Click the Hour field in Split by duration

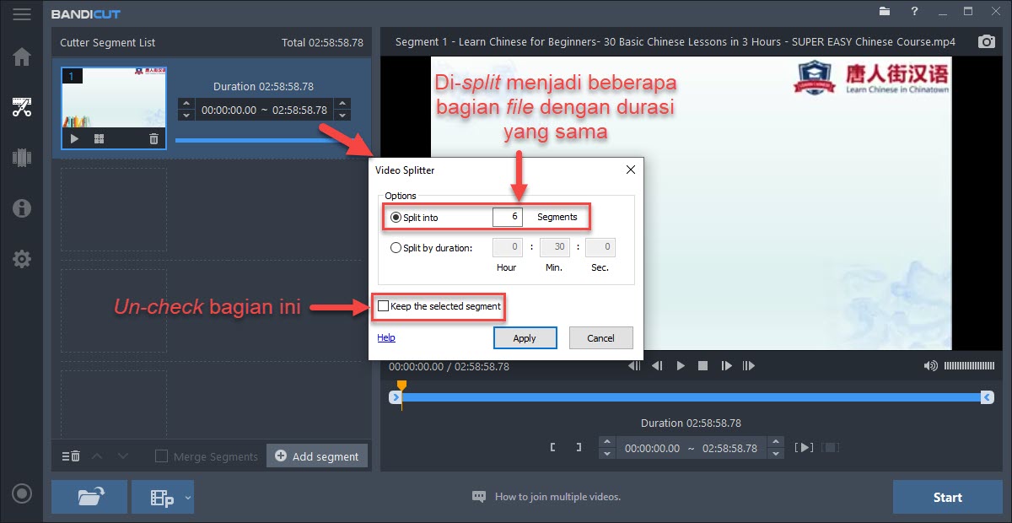coord(508,247)
